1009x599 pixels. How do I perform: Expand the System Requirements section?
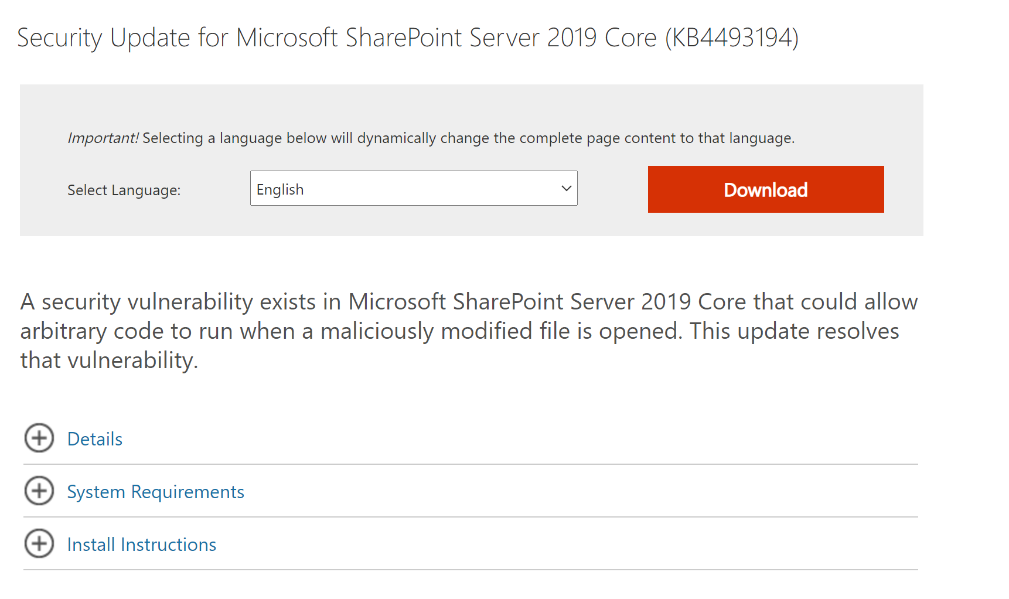(471, 491)
